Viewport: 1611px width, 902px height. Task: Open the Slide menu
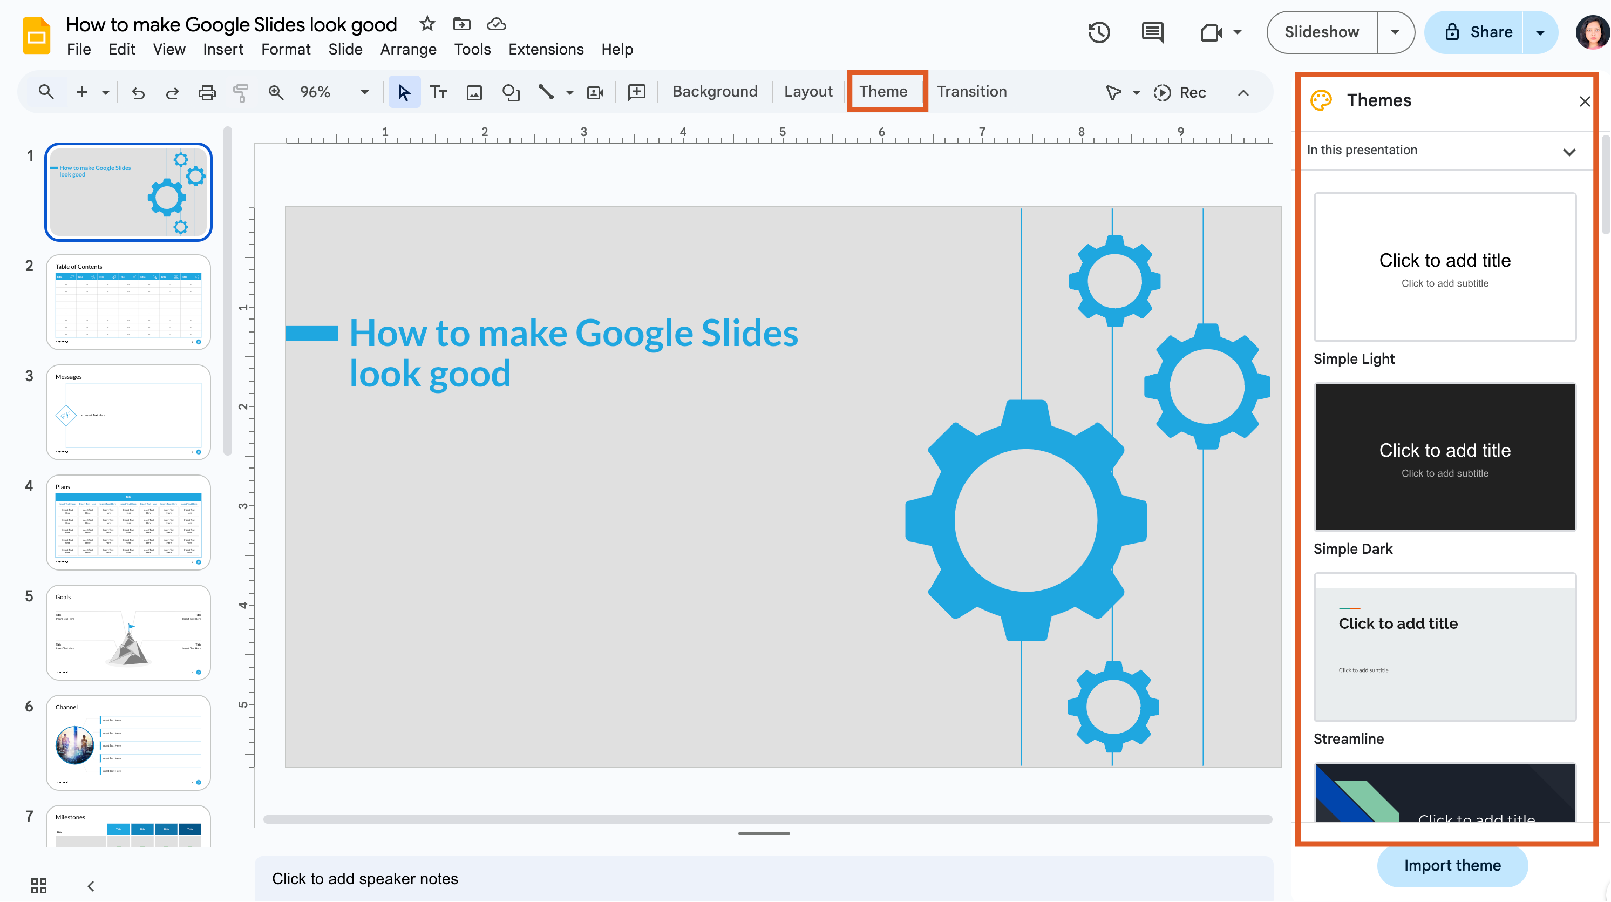coord(345,49)
